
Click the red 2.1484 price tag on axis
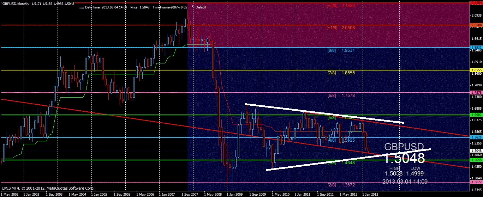tap(477, 2)
